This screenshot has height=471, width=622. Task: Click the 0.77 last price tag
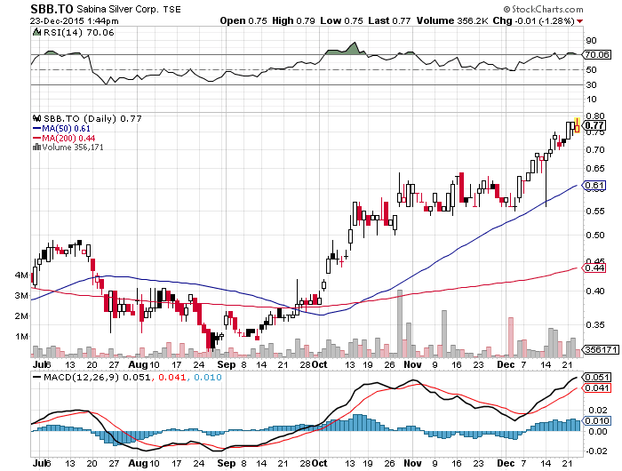click(x=596, y=126)
